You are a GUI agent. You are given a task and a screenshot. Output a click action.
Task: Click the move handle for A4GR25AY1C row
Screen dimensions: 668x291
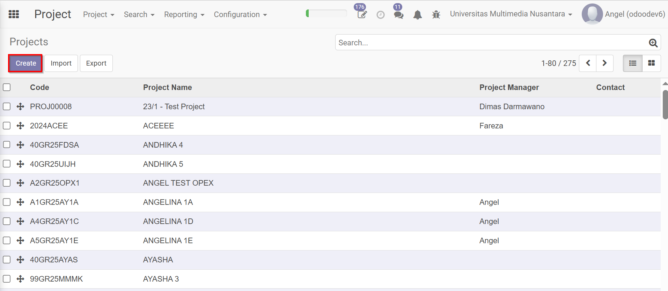20,221
